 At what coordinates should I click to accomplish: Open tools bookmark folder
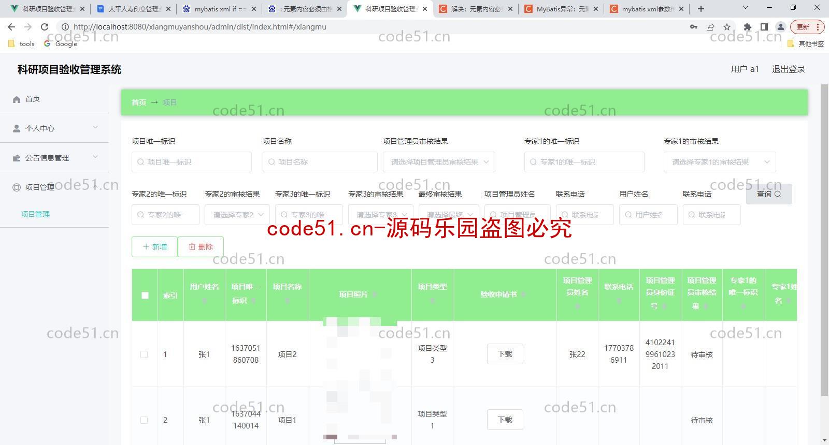pyautogui.click(x=22, y=44)
